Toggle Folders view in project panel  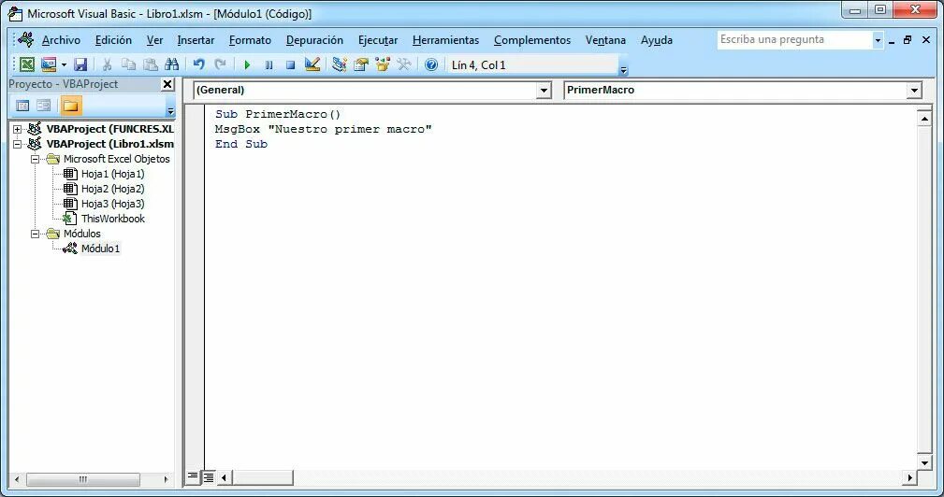point(70,106)
